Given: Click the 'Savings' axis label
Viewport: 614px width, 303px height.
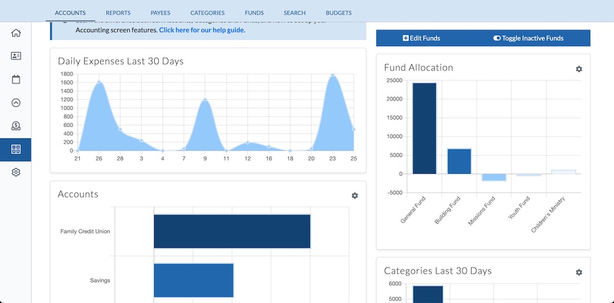Looking at the screenshot, I should pos(100,280).
